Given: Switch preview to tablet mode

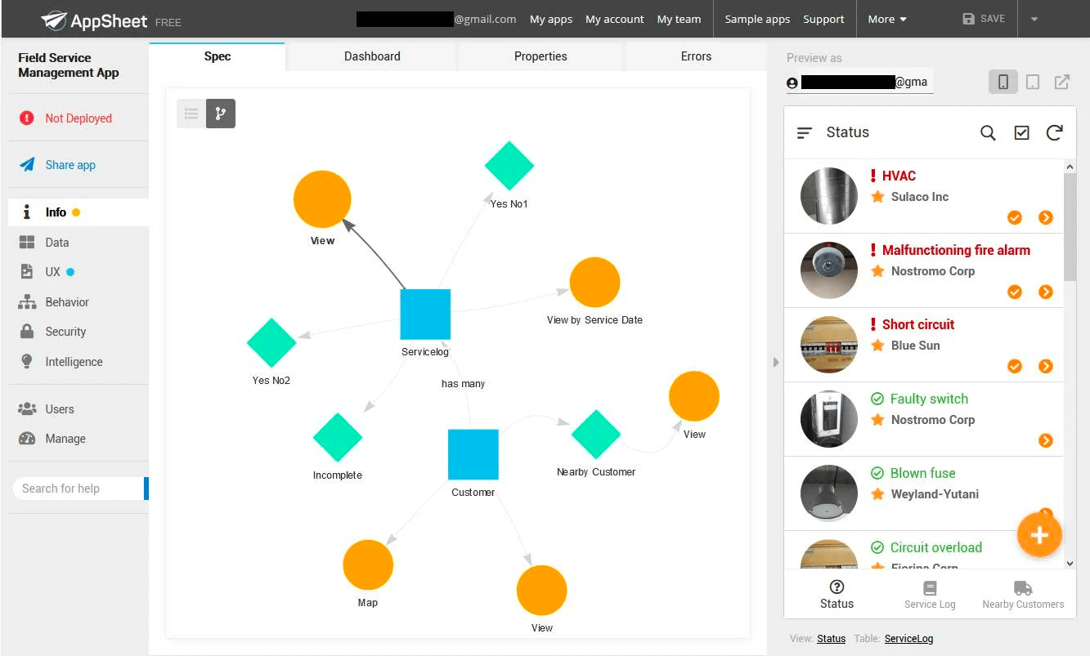Looking at the screenshot, I should [1033, 82].
